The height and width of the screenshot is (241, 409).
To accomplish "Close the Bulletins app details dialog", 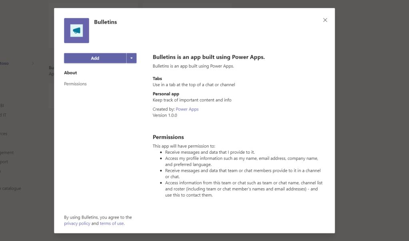I will pos(325,20).
